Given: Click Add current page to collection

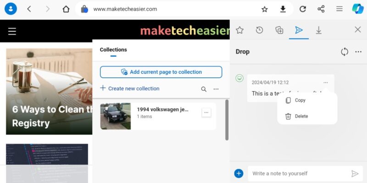Looking at the screenshot, I should 161,72.
